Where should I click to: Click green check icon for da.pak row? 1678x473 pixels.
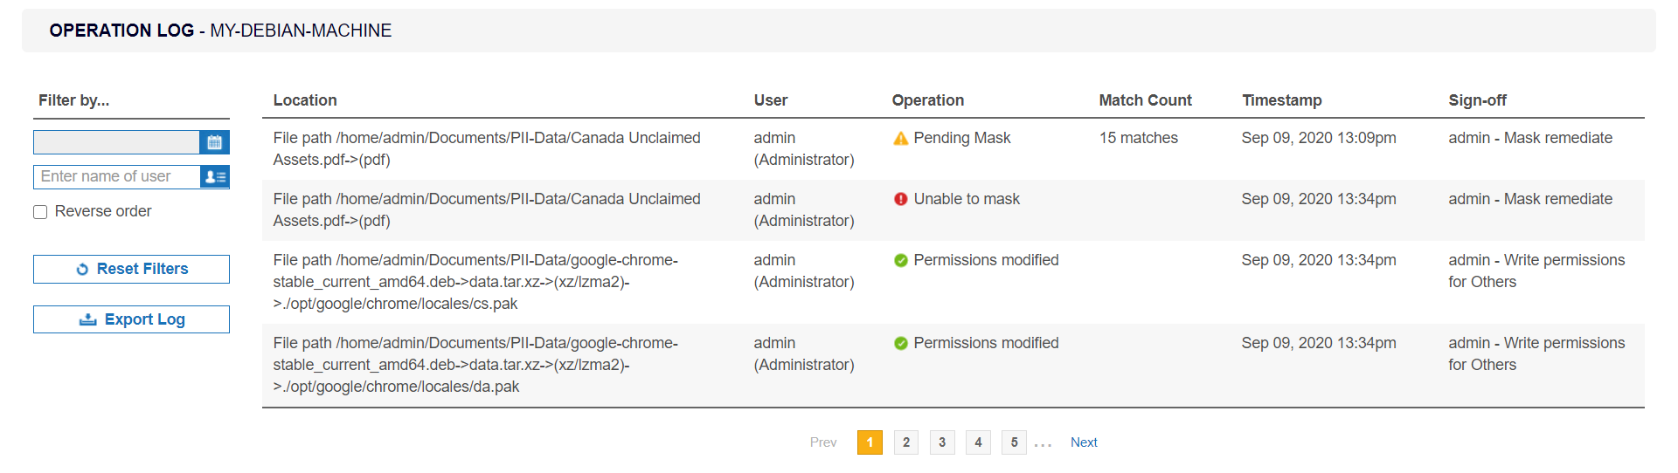tap(900, 344)
